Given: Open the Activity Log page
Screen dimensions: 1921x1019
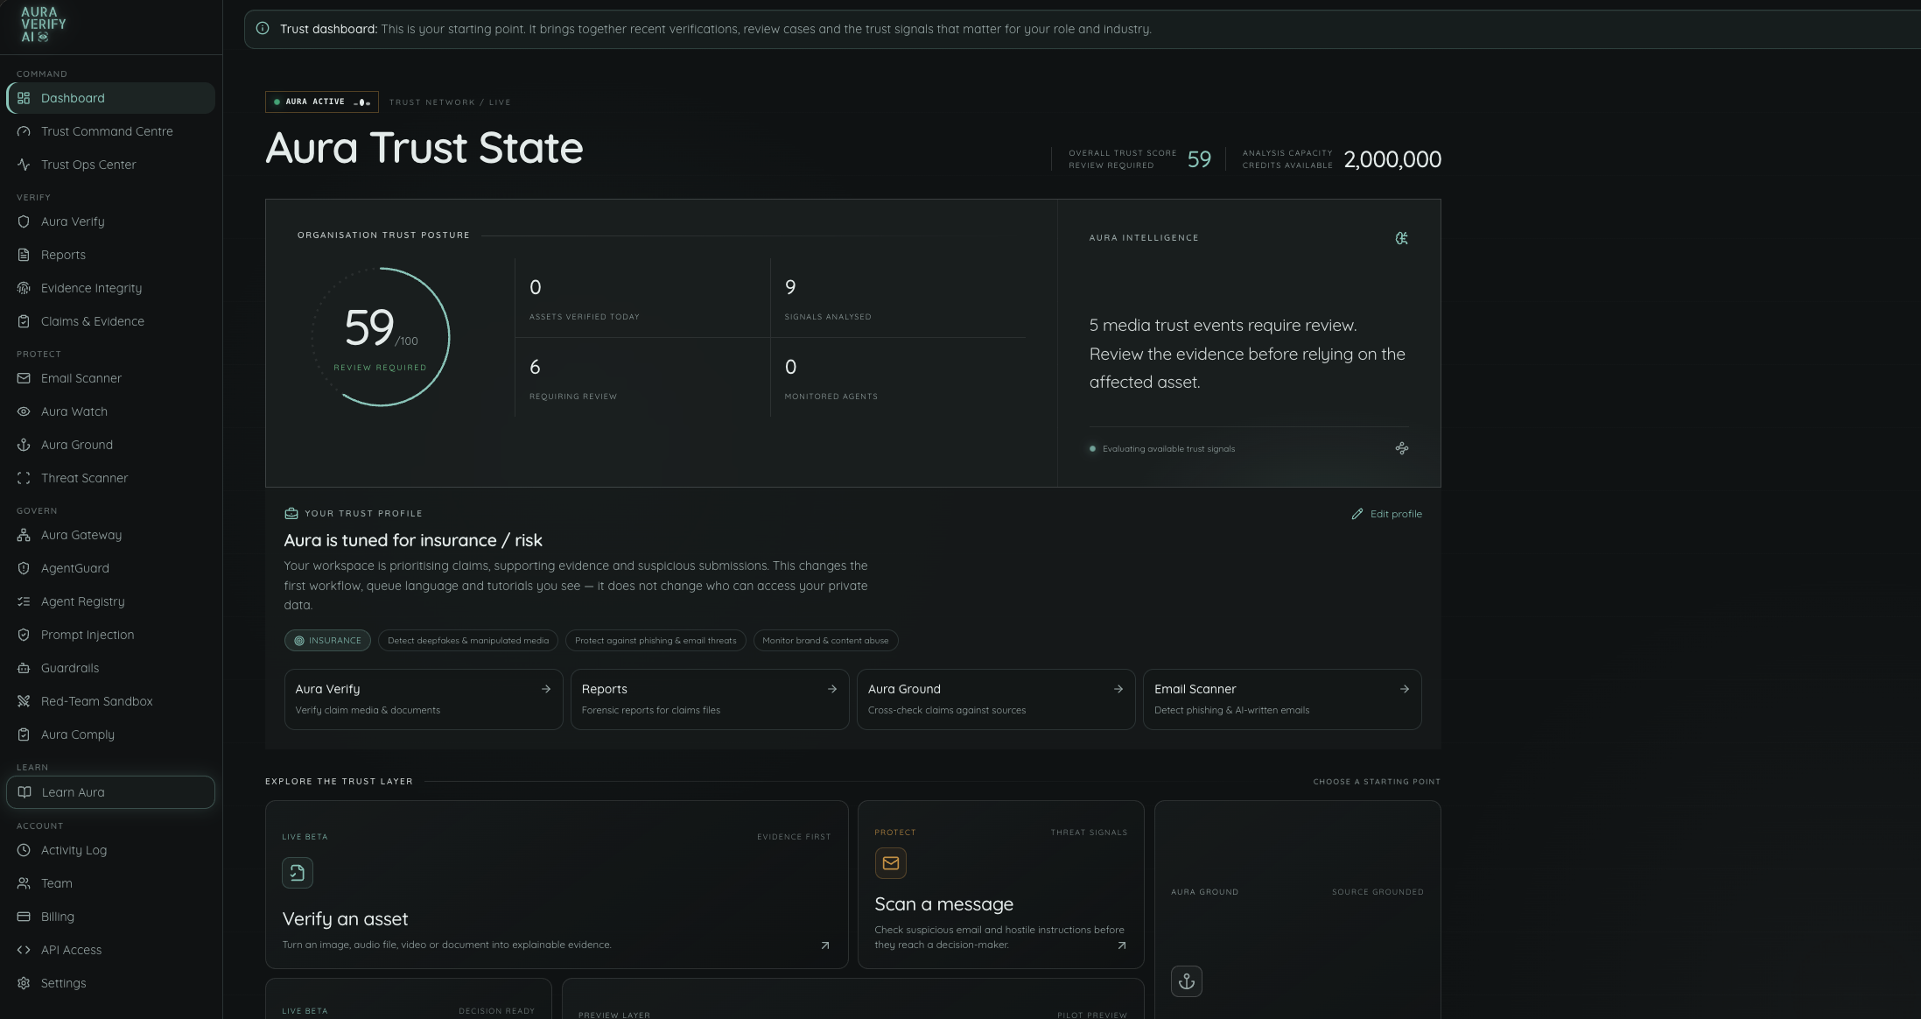Looking at the screenshot, I should tap(110, 850).
